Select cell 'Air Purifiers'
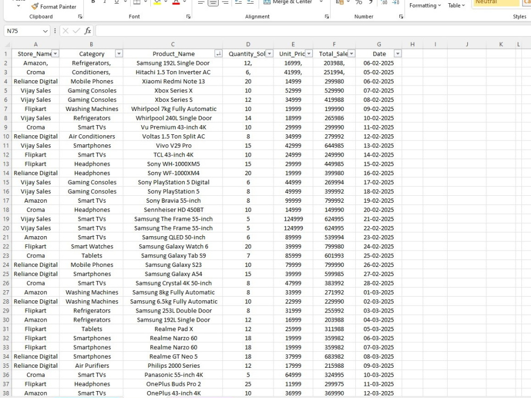531x398 pixels. point(92,366)
